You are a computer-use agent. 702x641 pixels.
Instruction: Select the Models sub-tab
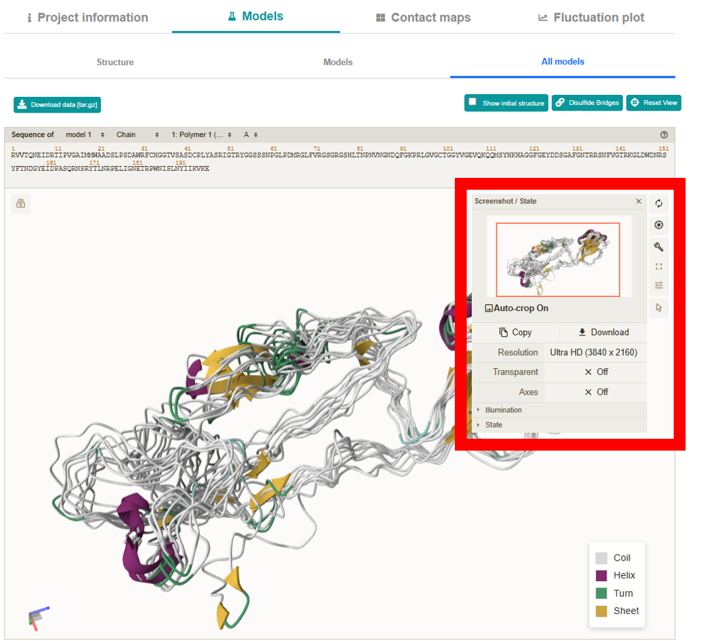click(338, 62)
